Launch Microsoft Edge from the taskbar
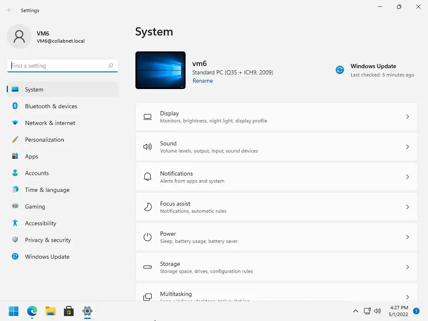 (32, 311)
